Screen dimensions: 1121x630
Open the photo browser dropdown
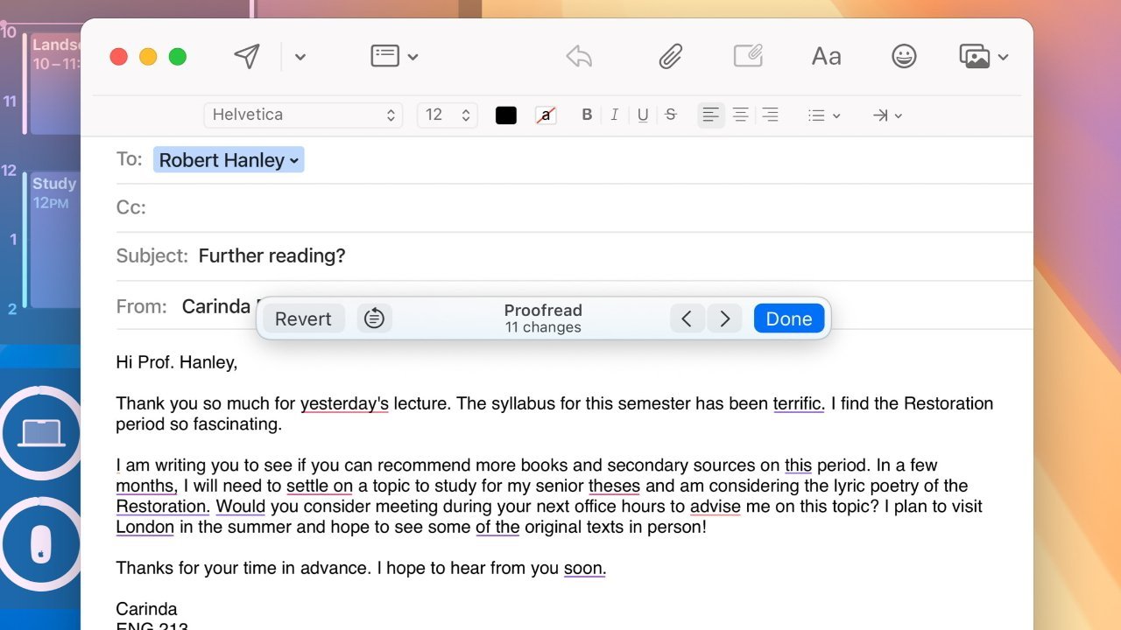point(984,57)
